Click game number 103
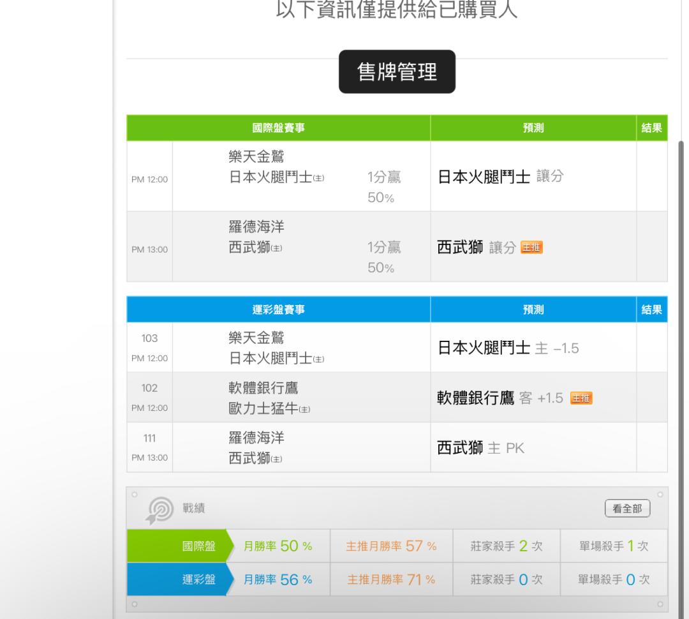 (x=149, y=338)
